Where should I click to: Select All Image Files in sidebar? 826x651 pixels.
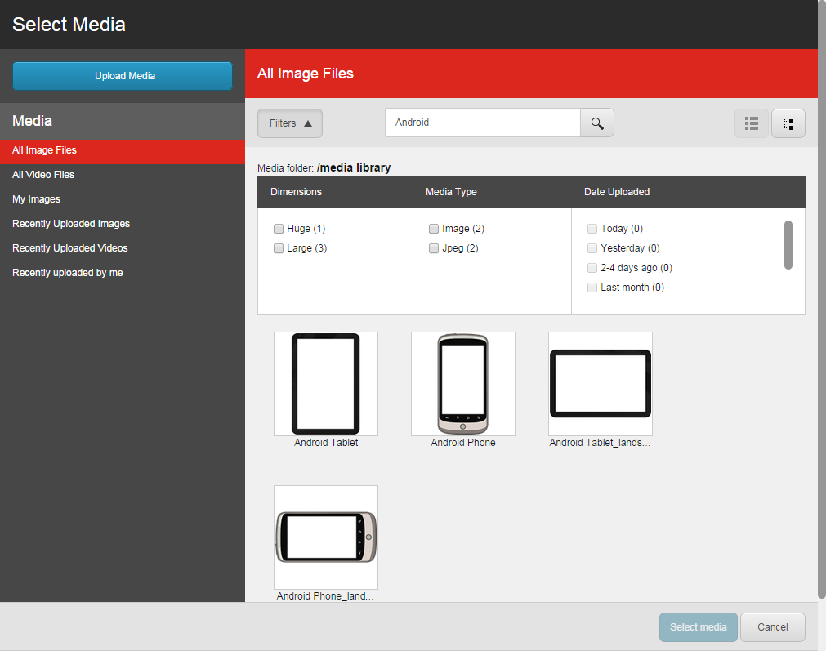click(123, 150)
